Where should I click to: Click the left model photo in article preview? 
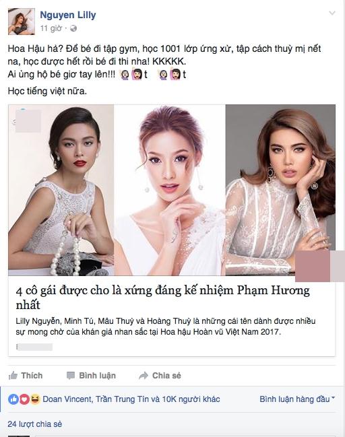coord(61,190)
